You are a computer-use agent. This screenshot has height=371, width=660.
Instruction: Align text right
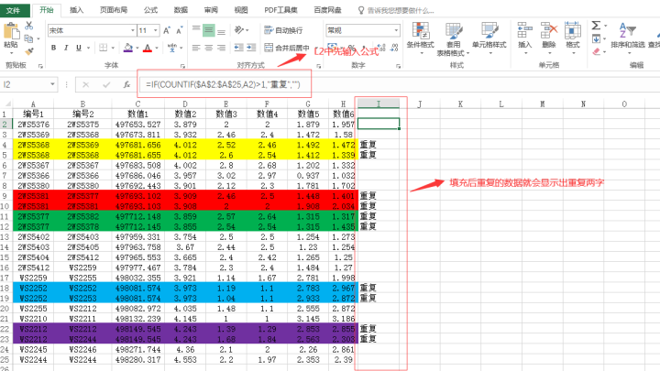222,48
